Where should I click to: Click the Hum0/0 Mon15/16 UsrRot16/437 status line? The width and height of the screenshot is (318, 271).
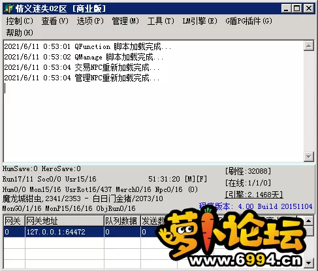pos(100,189)
